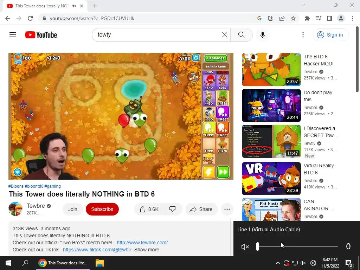This screenshot has width=360, height=270.
Task: Go to the YouTube home logo
Action: coord(41,35)
